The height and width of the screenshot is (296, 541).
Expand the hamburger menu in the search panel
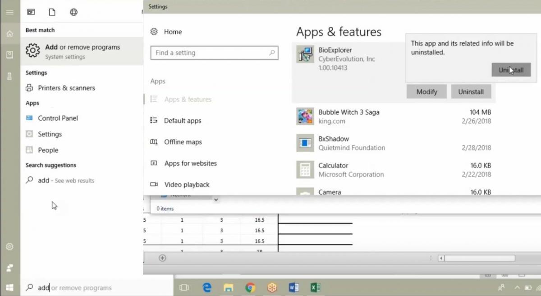(9, 12)
